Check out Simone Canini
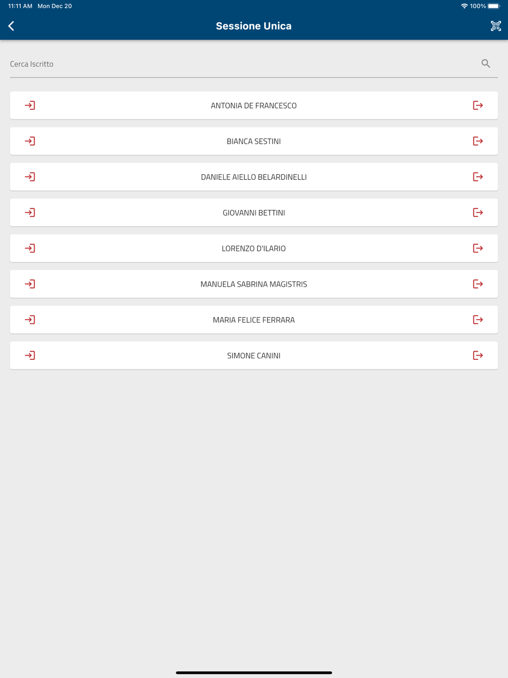 click(478, 355)
